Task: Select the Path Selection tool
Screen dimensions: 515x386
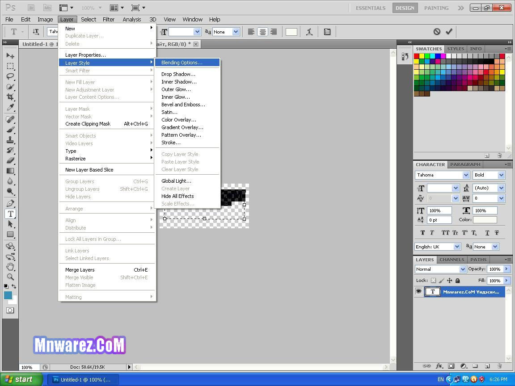Action: coord(10,224)
